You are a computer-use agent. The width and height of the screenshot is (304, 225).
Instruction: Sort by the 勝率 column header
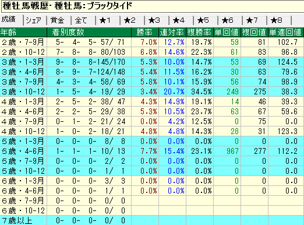tap(145, 32)
